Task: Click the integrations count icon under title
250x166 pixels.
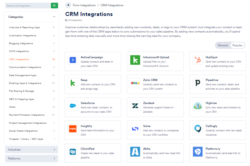Action: click(66, 20)
